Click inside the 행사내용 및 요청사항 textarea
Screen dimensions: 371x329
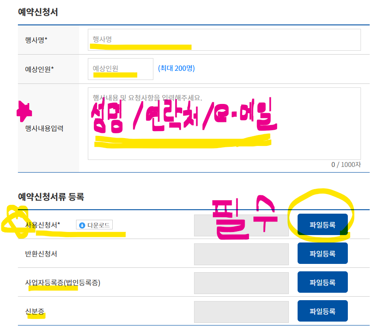click(x=224, y=124)
